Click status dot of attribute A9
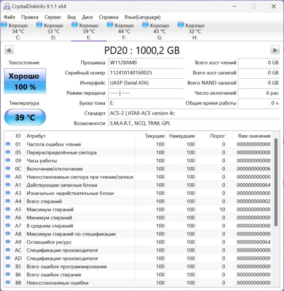The height and width of the screenshot is (291, 284). coord(8,241)
